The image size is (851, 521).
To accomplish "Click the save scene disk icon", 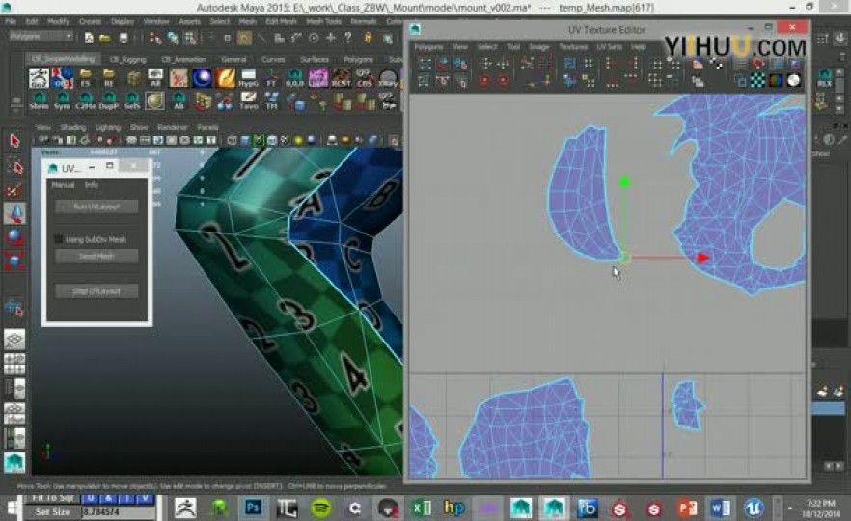I will point(124,38).
